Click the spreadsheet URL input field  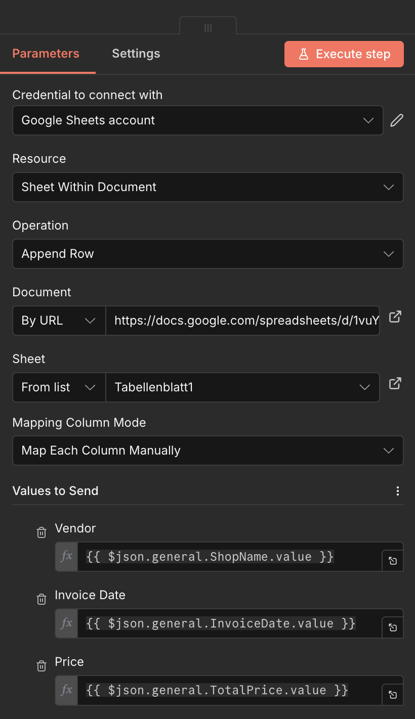pos(243,320)
